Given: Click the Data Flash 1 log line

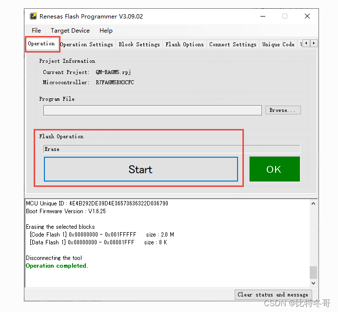Looking at the screenshot, I should click(99, 242).
